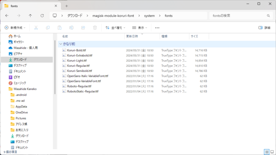Click the Delete trash can icon
276x155 pixels.
[95, 28]
